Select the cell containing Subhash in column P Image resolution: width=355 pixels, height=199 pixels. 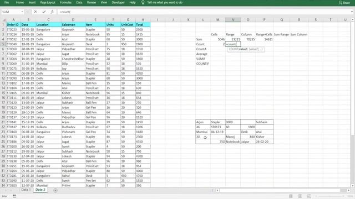pos(264,122)
